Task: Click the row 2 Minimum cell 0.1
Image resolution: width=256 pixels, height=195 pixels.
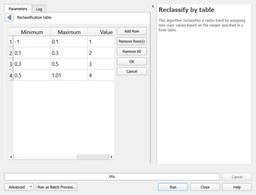Action: (x=32, y=53)
